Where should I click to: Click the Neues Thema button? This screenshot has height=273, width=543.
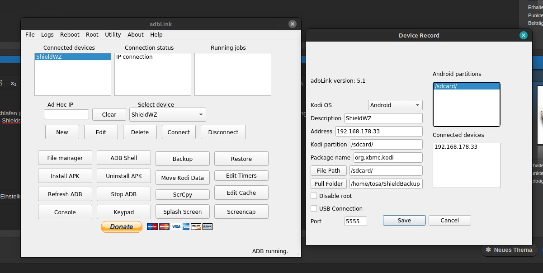coord(509,250)
